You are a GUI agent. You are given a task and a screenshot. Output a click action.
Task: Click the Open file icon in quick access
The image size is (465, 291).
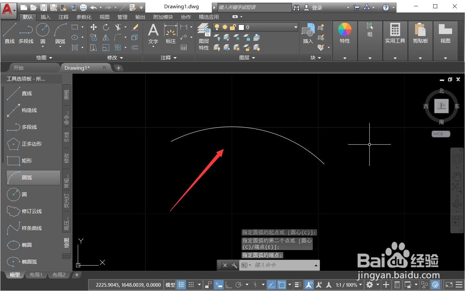33,7
